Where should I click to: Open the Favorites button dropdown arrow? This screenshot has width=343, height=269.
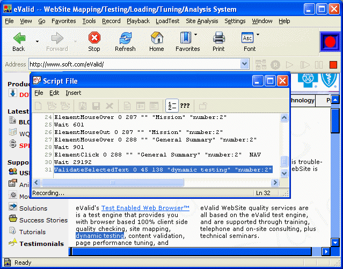click(x=195, y=34)
